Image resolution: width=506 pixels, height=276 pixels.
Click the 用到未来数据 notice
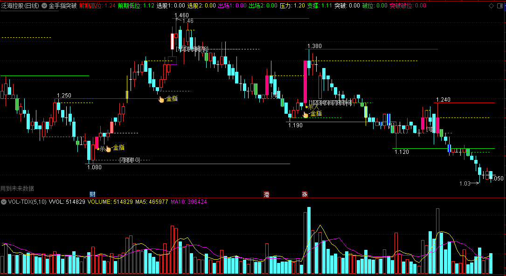click(x=17, y=189)
